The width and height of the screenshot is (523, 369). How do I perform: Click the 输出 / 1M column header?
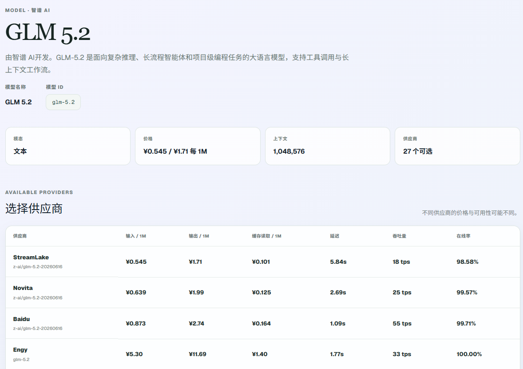click(x=199, y=236)
